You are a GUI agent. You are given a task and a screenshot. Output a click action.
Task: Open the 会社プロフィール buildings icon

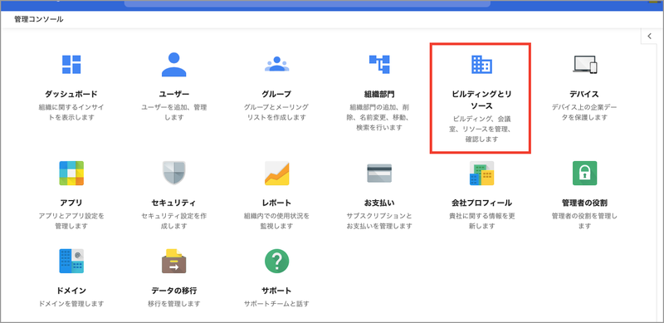tap(482, 173)
